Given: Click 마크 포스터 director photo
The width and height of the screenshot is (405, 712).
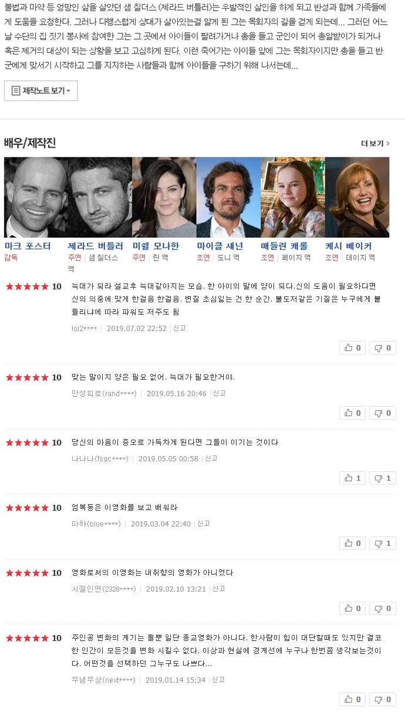Looking at the screenshot, I should 36,197.
